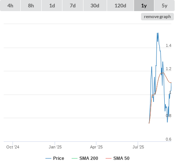Click the active 1y tab

pyautogui.click(x=144, y=6)
